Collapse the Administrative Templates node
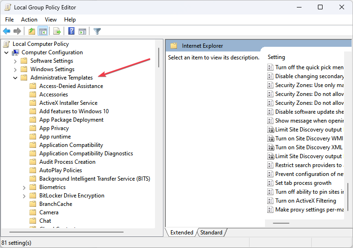This screenshot has height=248, width=353. [x=15, y=78]
